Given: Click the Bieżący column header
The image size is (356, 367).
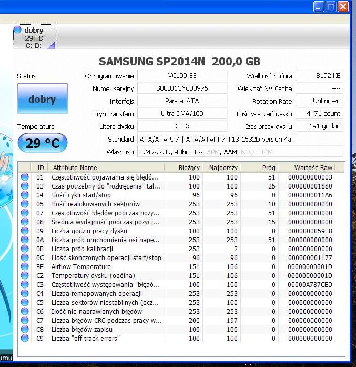Looking at the screenshot, I should point(184,167).
